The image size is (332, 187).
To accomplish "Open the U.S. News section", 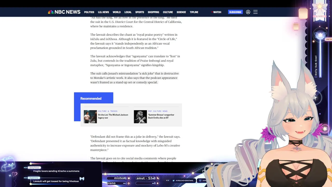I will [x=103, y=12].
